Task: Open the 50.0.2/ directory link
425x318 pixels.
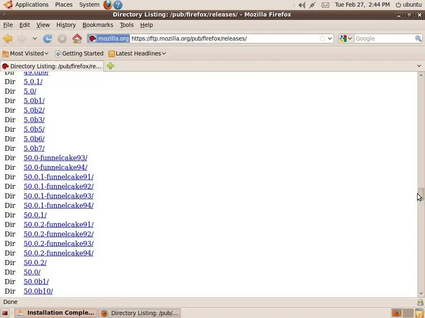Action: 35,263
